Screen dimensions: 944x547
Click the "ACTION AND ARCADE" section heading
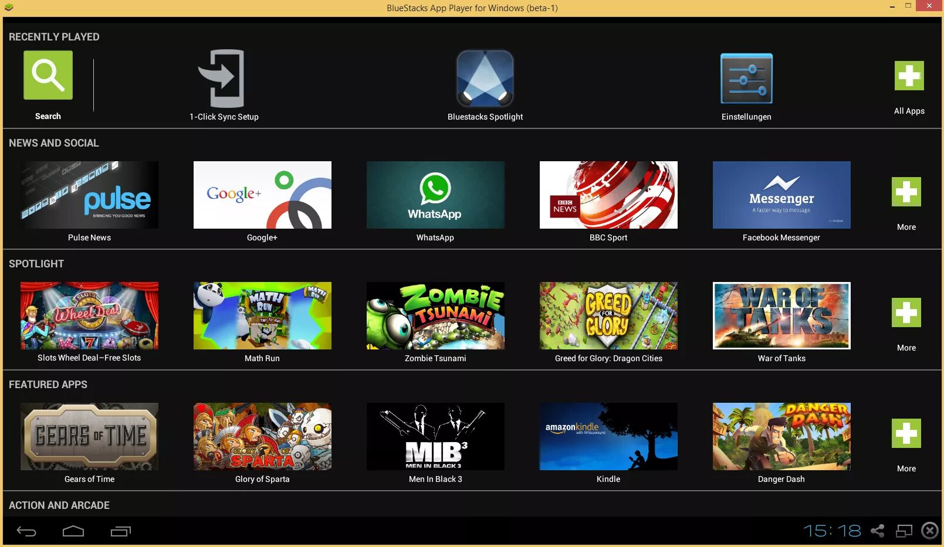pyautogui.click(x=59, y=505)
